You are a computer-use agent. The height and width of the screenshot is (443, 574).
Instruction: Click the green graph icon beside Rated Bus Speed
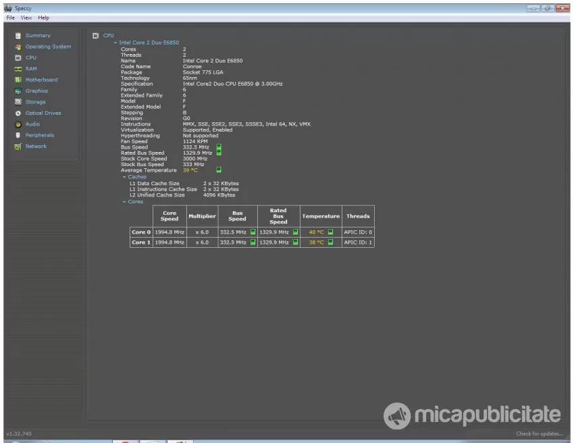219,153
